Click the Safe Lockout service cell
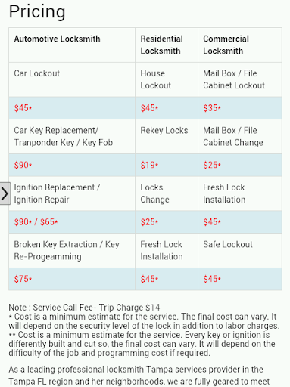This screenshot has width=290, height=387. point(240,251)
